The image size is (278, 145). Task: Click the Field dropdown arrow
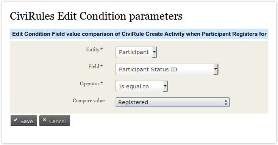[216, 69]
